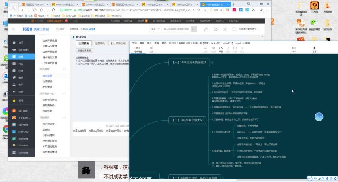Open 报价管理 in the sidebar
Screen dimensions: 338x182
(21, 125)
